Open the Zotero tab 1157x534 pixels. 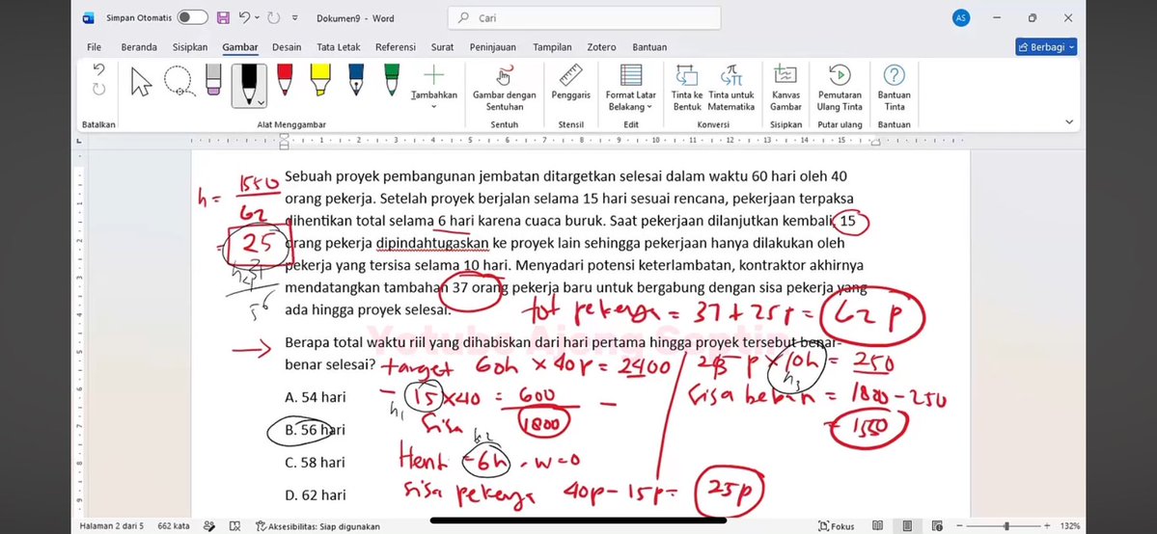click(x=601, y=47)
